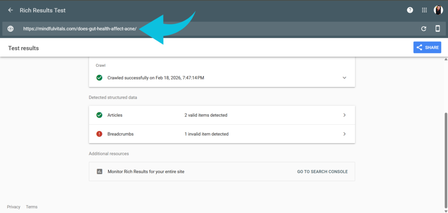448x213 pixels.
Task: Click the 'Additional resources' heading
Action: (x=109, y=154)
